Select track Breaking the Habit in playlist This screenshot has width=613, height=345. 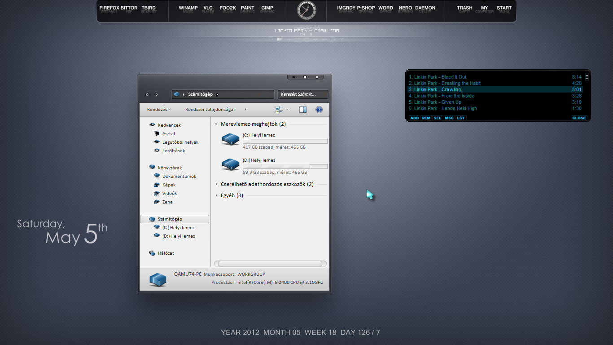tap(495, 83)
